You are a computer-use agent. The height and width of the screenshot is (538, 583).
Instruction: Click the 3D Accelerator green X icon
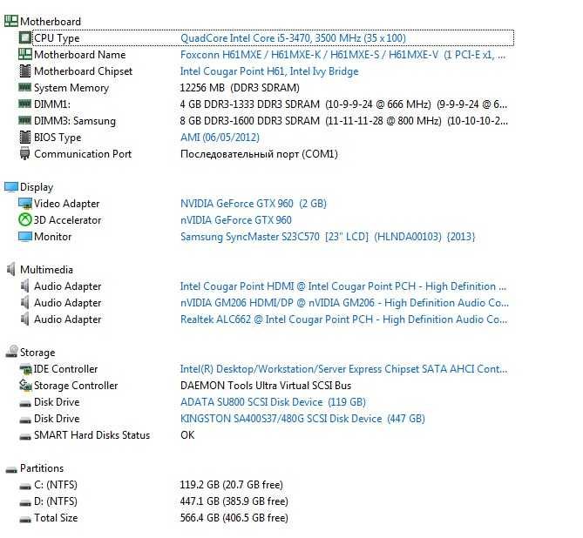point(25,219)
